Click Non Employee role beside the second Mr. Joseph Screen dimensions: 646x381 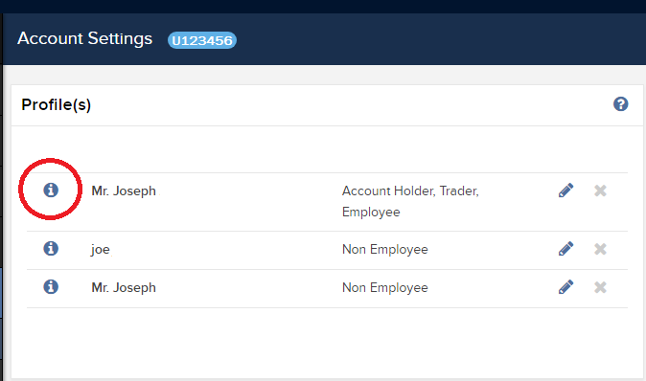[385, 287]
